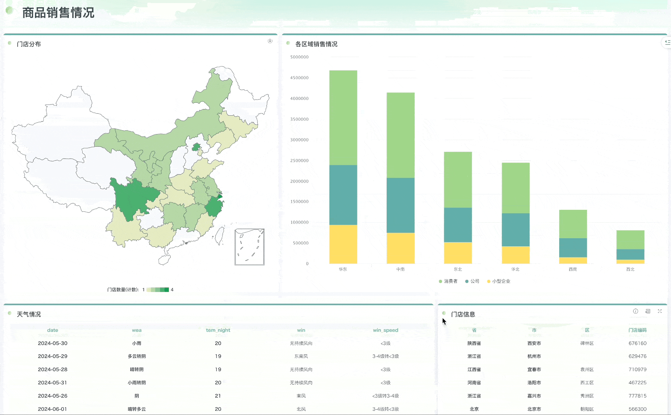Click the city cell 杭州市

coord(534,356)
